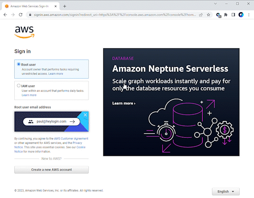Select the Root user radio button
The image size is (254, 198).
coord(18,64)
